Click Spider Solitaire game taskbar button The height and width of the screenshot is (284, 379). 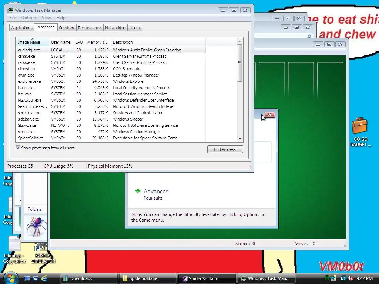[x=207, y=278]
